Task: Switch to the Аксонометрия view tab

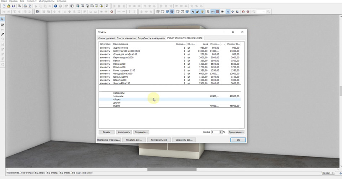Action: click(27, 173)
